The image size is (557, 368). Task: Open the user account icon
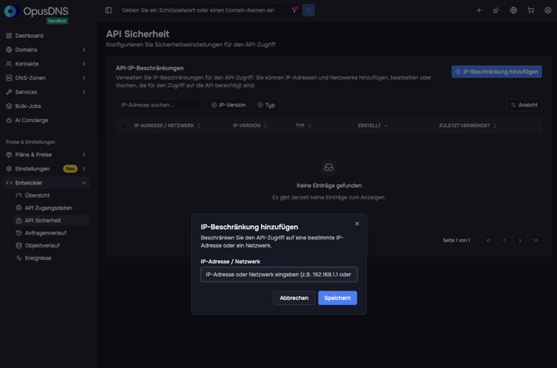click(x=548, y=10)
